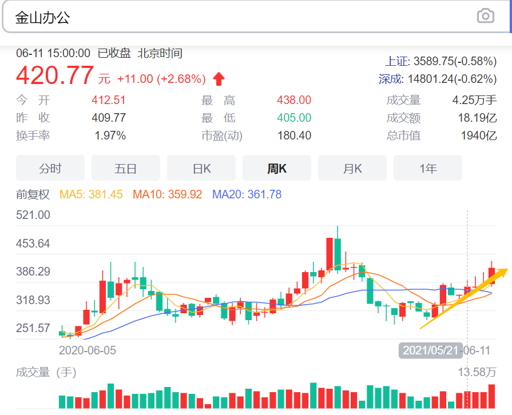This screenshot has height=415, width=512.
Task: Switch to the 五日 chart tab
Action: click(125, 167)
